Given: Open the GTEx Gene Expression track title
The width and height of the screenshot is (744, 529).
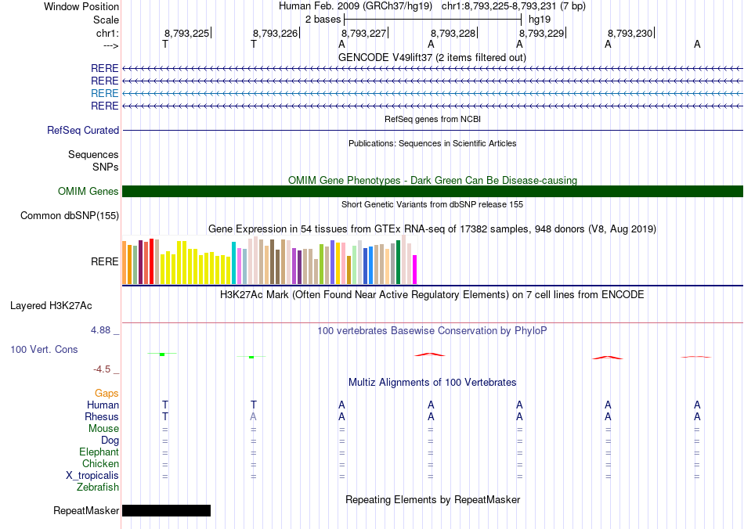Looking at the screenshot, I should 432,229.
